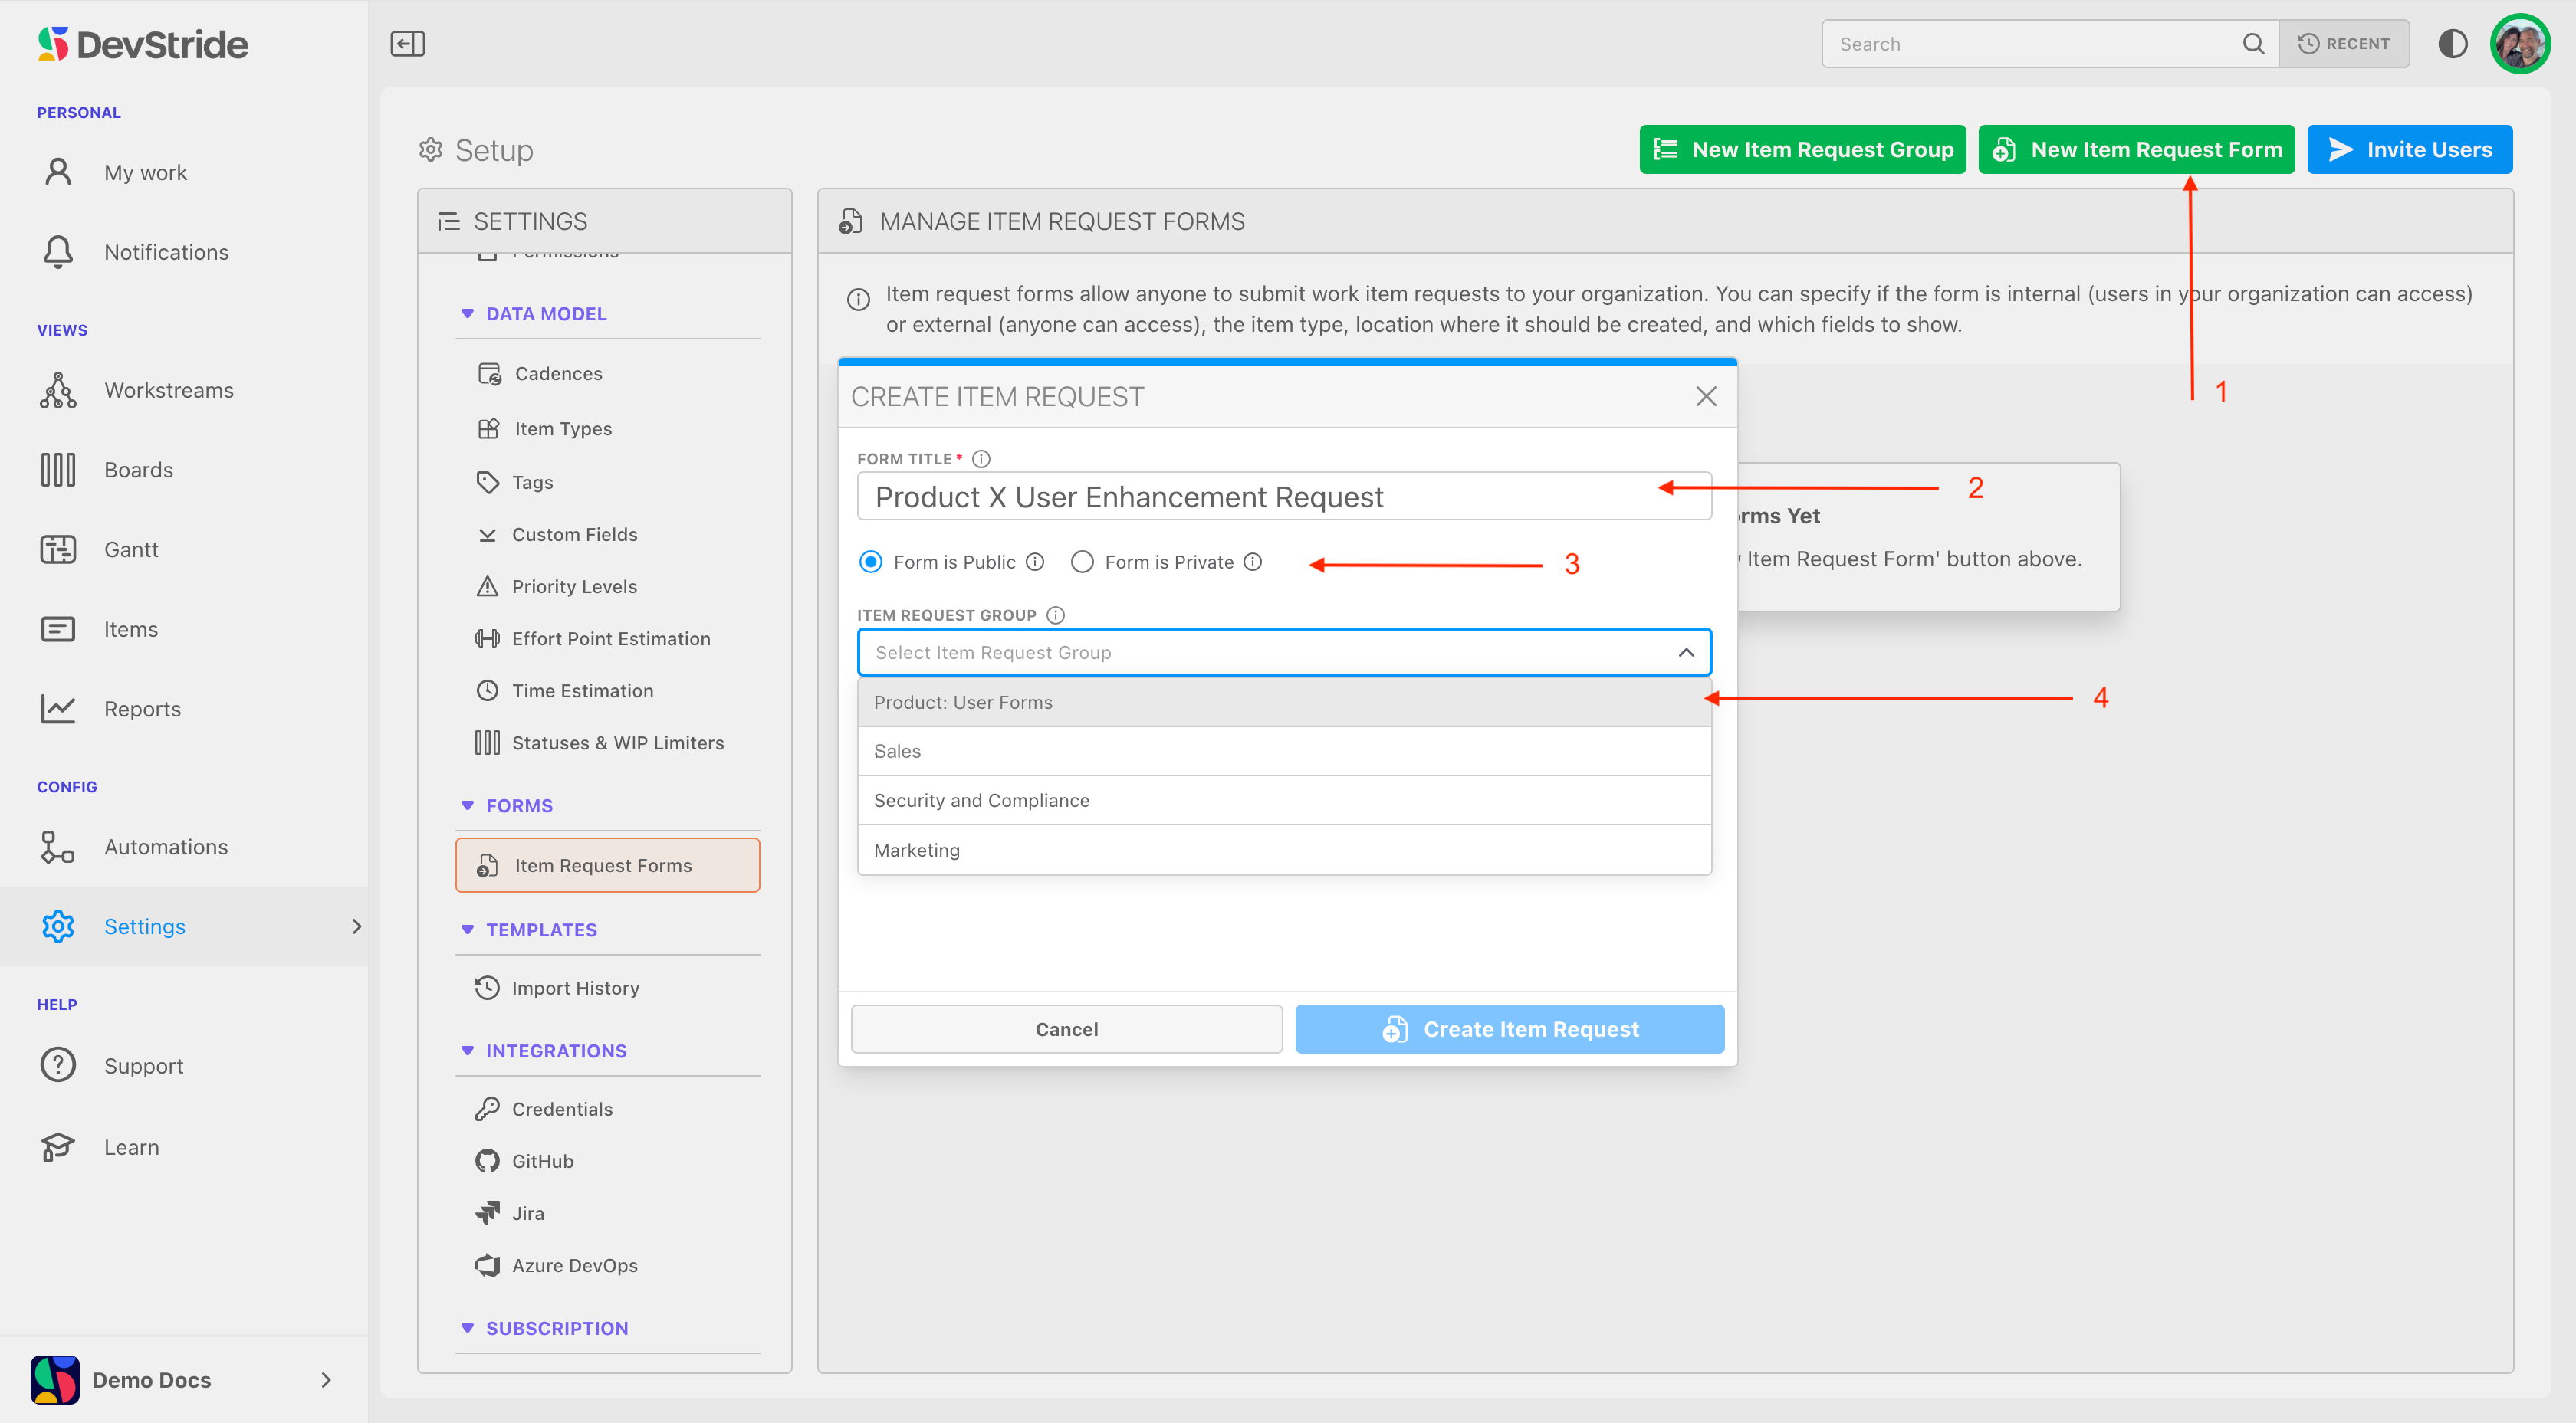Click the Form Title info icon
The width and height of the screenshot is (2576, 1423).
coord(981,459)
